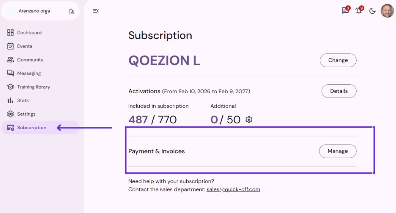
Task: Collapse the sidebar with the menu icon
Action: pyautogui.click(x=96, y=11)
